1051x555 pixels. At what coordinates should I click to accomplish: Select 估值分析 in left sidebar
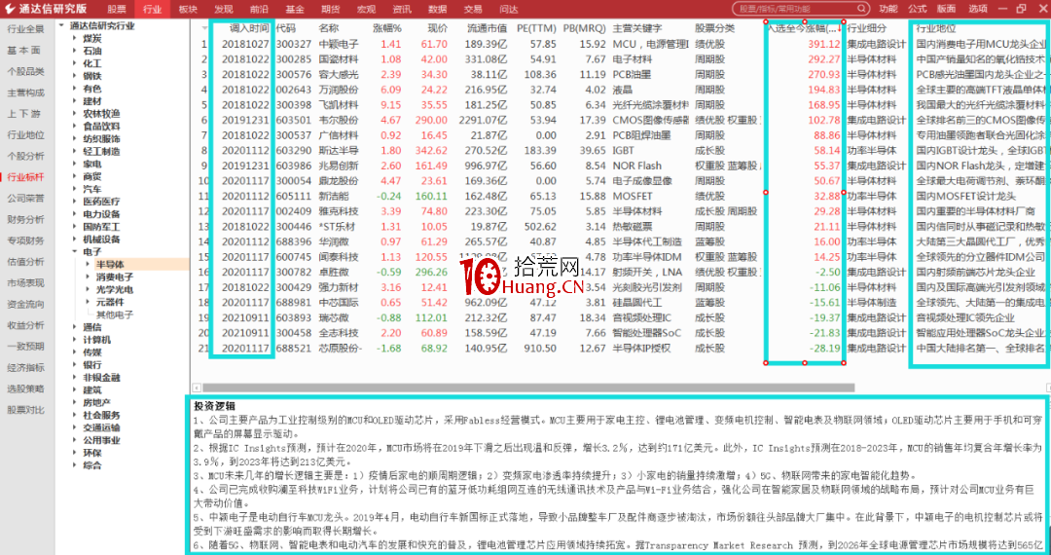[x=25, y=261]
